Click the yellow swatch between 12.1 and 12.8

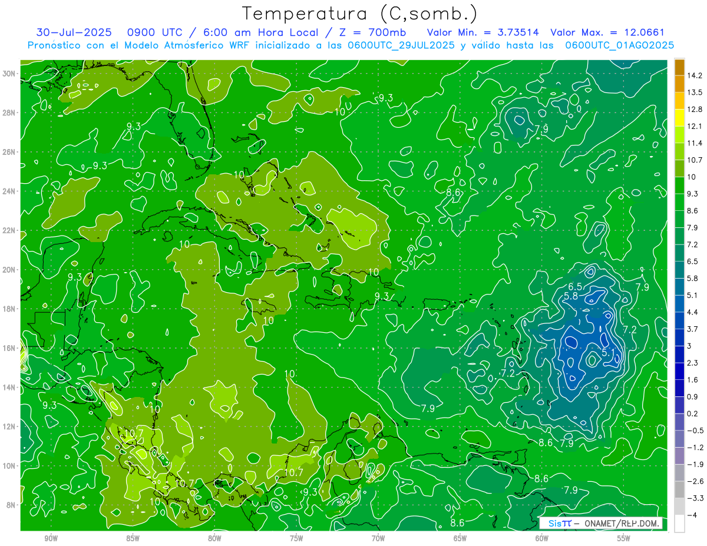point(679,118)
